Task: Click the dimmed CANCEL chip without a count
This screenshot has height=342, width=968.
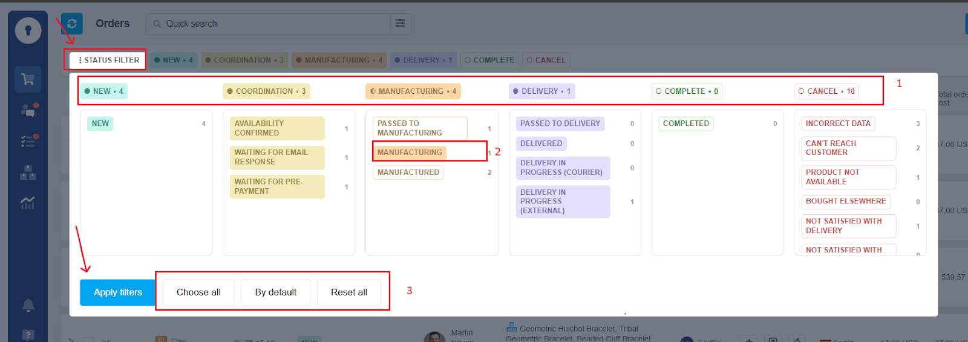Action: click(546, 60)
